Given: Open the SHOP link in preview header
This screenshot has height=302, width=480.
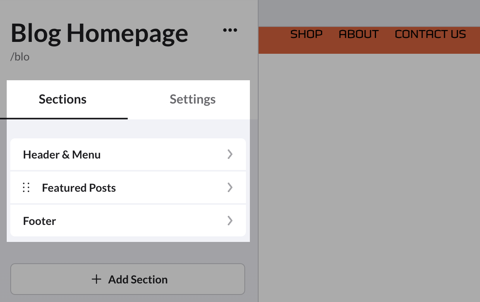Looking at the screenshot, I should click(306, 34).
